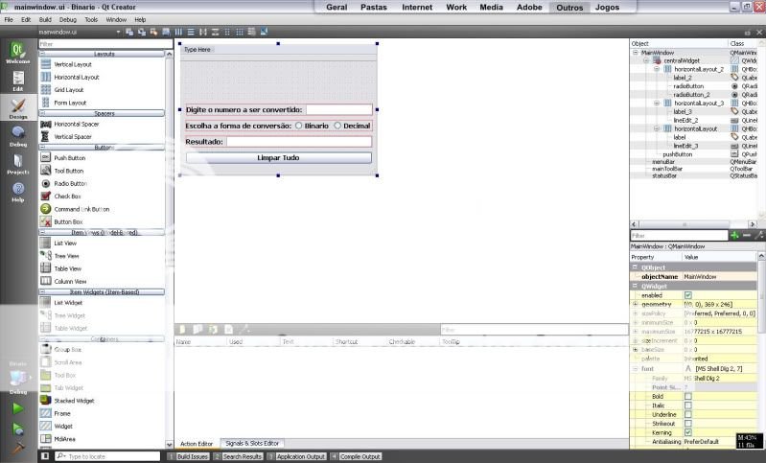The width and height of the screenshot is (766, 463).
Task: Select Grid Layout in the widget box
Action: (69, 90)
